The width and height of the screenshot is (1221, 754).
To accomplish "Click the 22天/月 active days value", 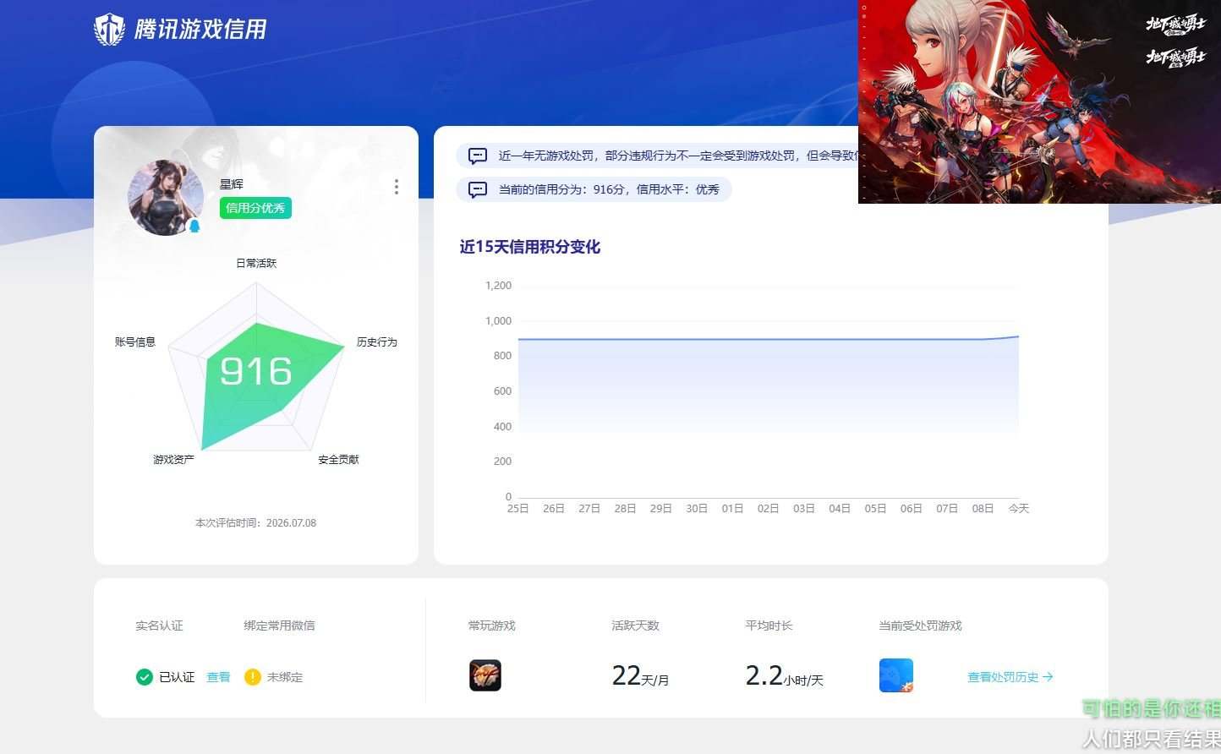I will click(640, 675).
